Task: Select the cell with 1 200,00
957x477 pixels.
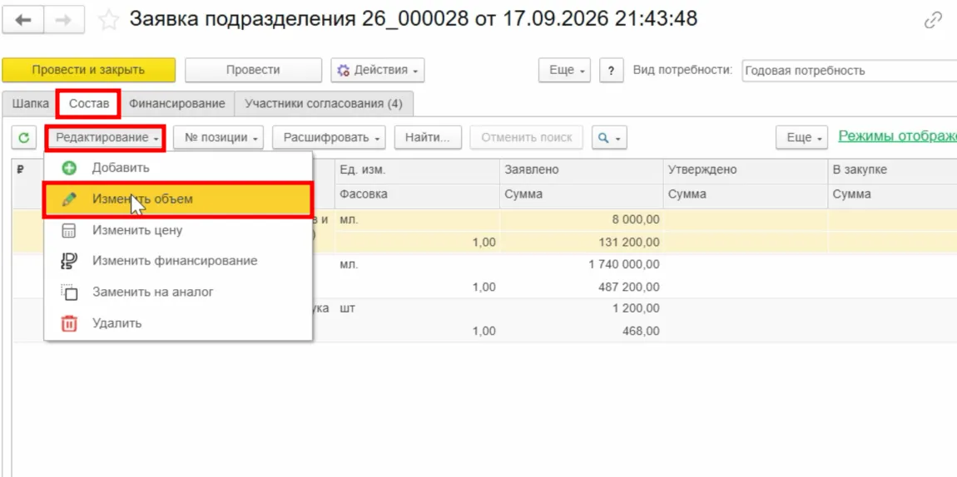Action: (581, 309)
